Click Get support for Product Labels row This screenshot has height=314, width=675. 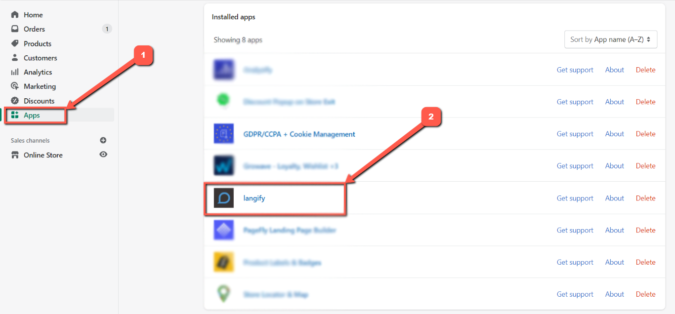coord(575,262)
